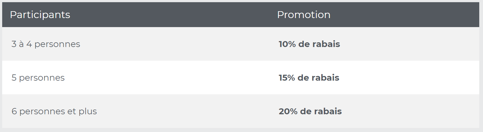
Task: Click the "20% de rabais" promotion text
Action: (x=310, y=111)
